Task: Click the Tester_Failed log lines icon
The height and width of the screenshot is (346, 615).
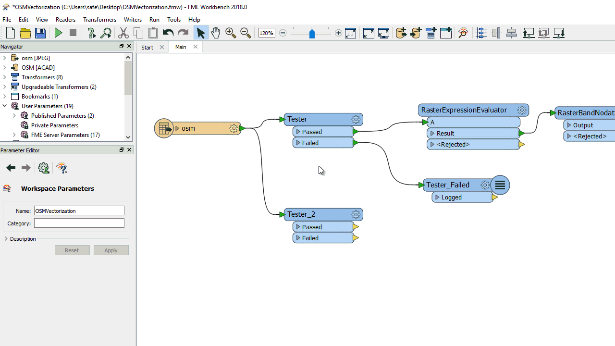Action: 500,185
